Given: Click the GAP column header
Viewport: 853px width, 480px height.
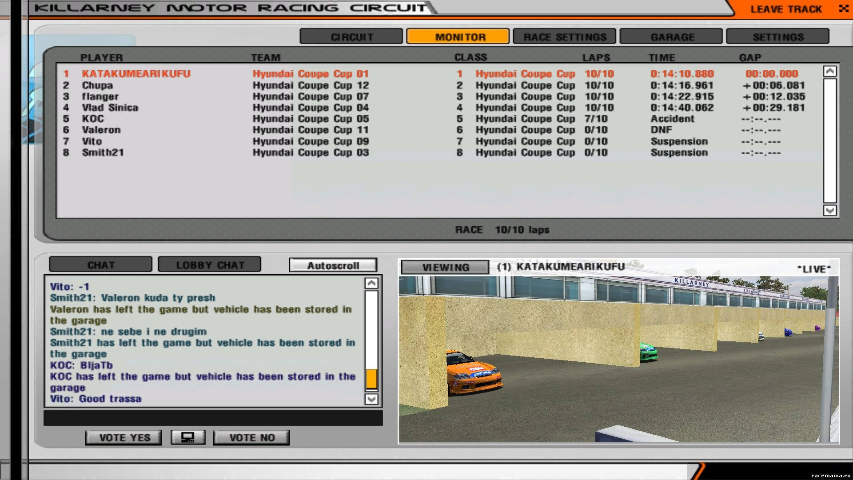Looking at the screenshot, I should (x=750, y=57).
